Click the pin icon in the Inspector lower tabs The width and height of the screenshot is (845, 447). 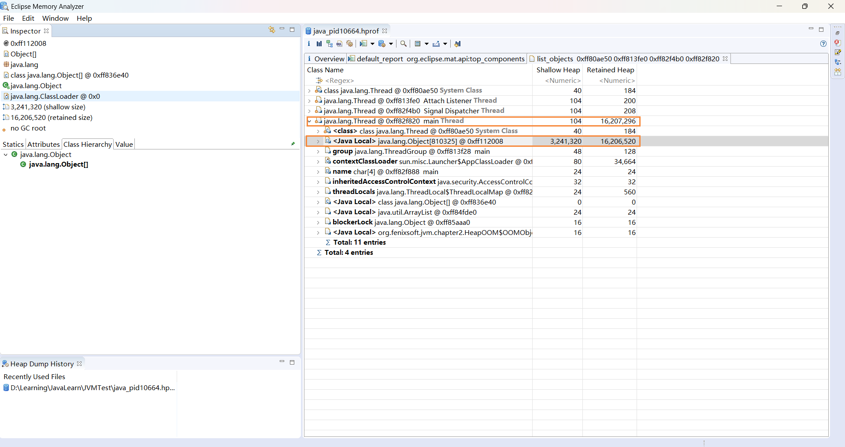point(293,144)
